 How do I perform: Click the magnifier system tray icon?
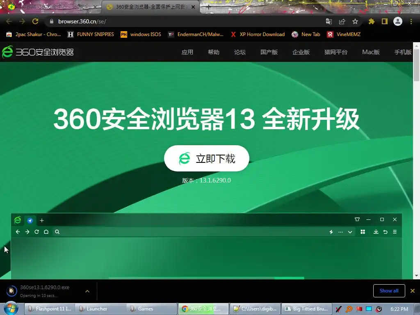[x=349, y=309]
